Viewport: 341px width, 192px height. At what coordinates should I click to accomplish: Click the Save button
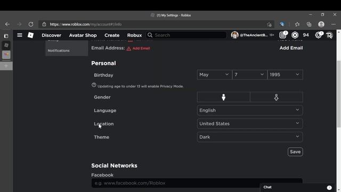tap(295, 151)
